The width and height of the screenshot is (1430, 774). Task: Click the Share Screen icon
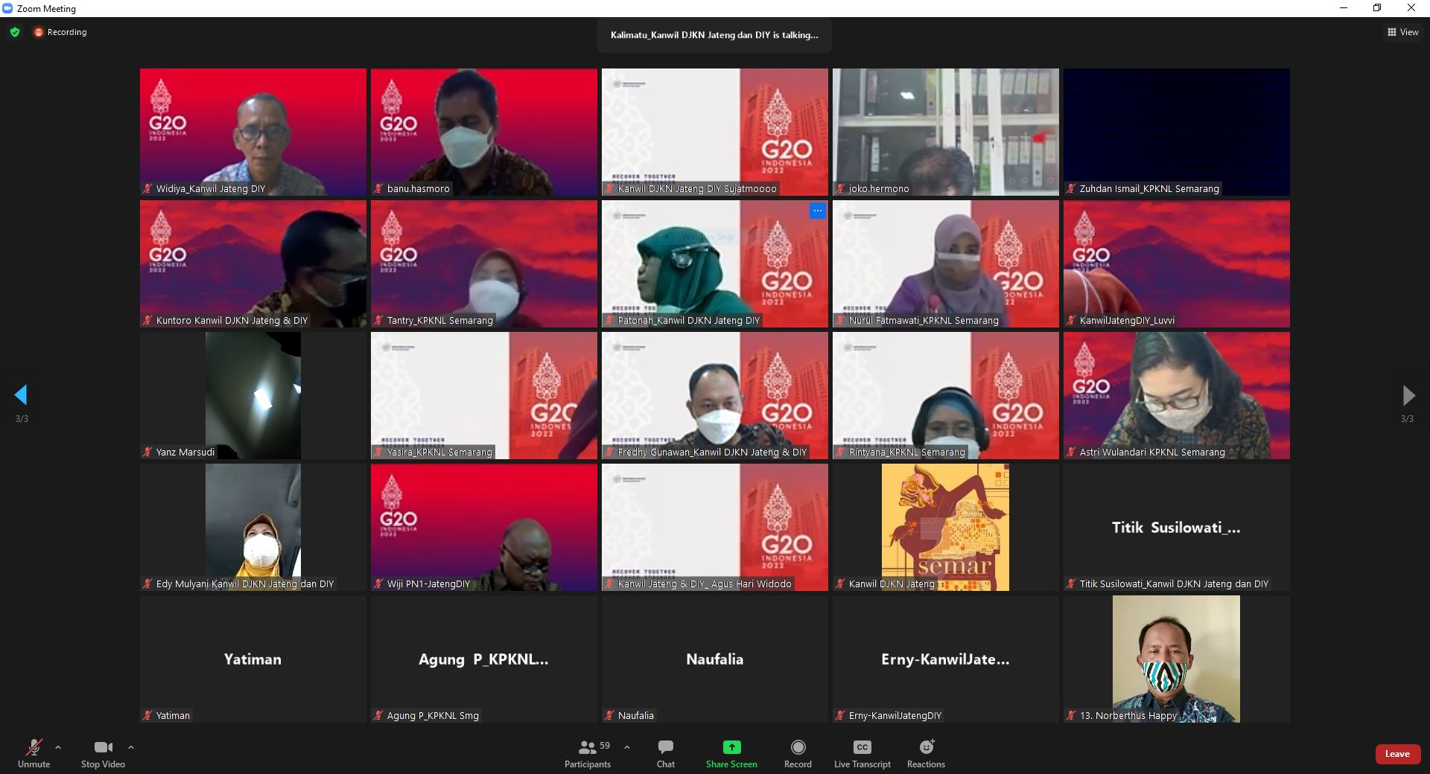[731, 747]
